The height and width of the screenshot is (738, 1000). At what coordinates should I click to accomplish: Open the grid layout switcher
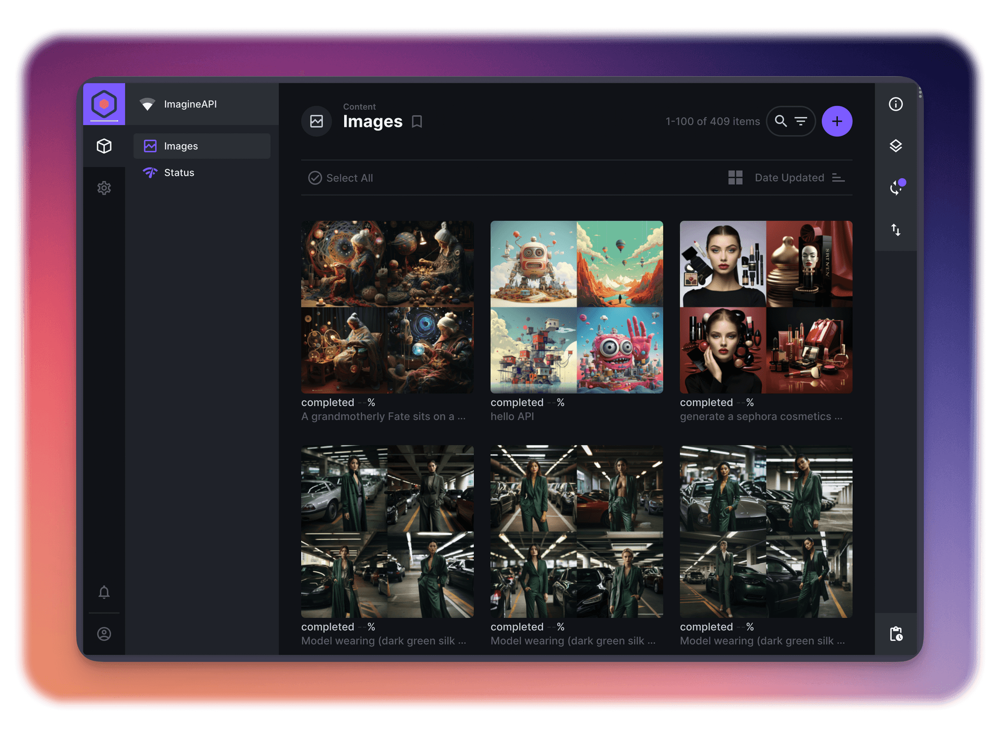(x=735, y=178)
